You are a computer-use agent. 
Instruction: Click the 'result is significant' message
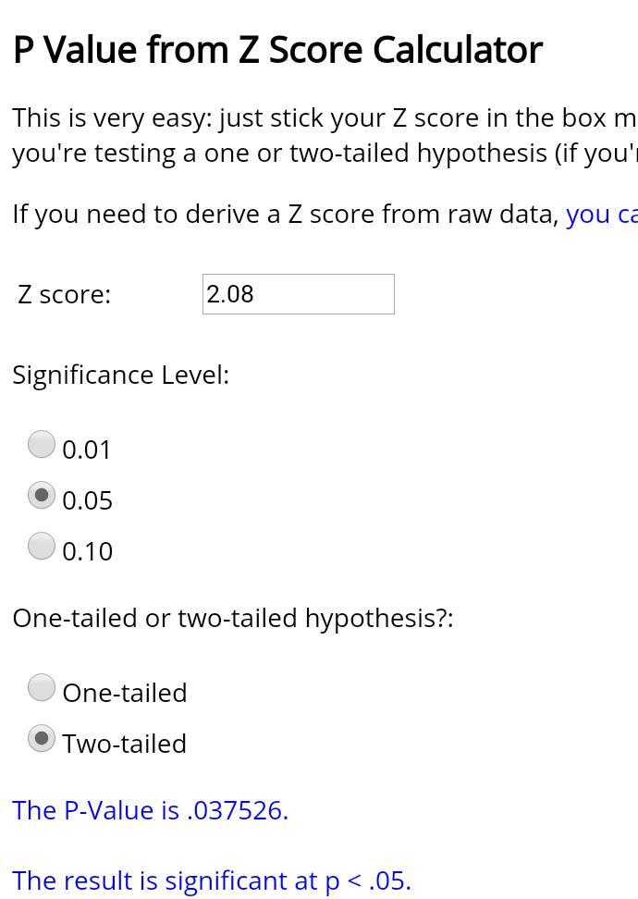pyautogui.click(x=212, y=881)
